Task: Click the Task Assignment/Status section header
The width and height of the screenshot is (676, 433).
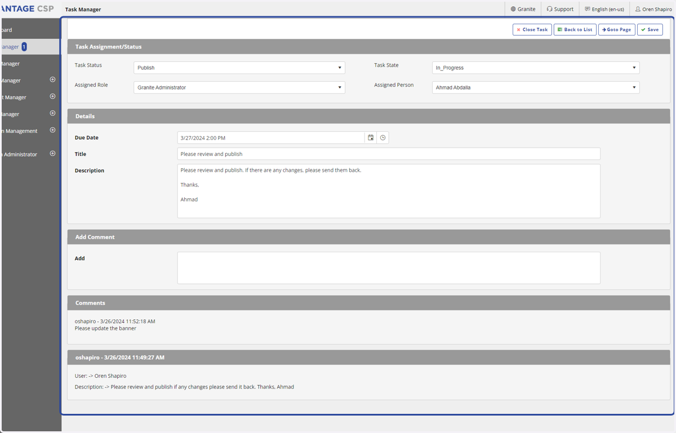Action: pos(368,47)
